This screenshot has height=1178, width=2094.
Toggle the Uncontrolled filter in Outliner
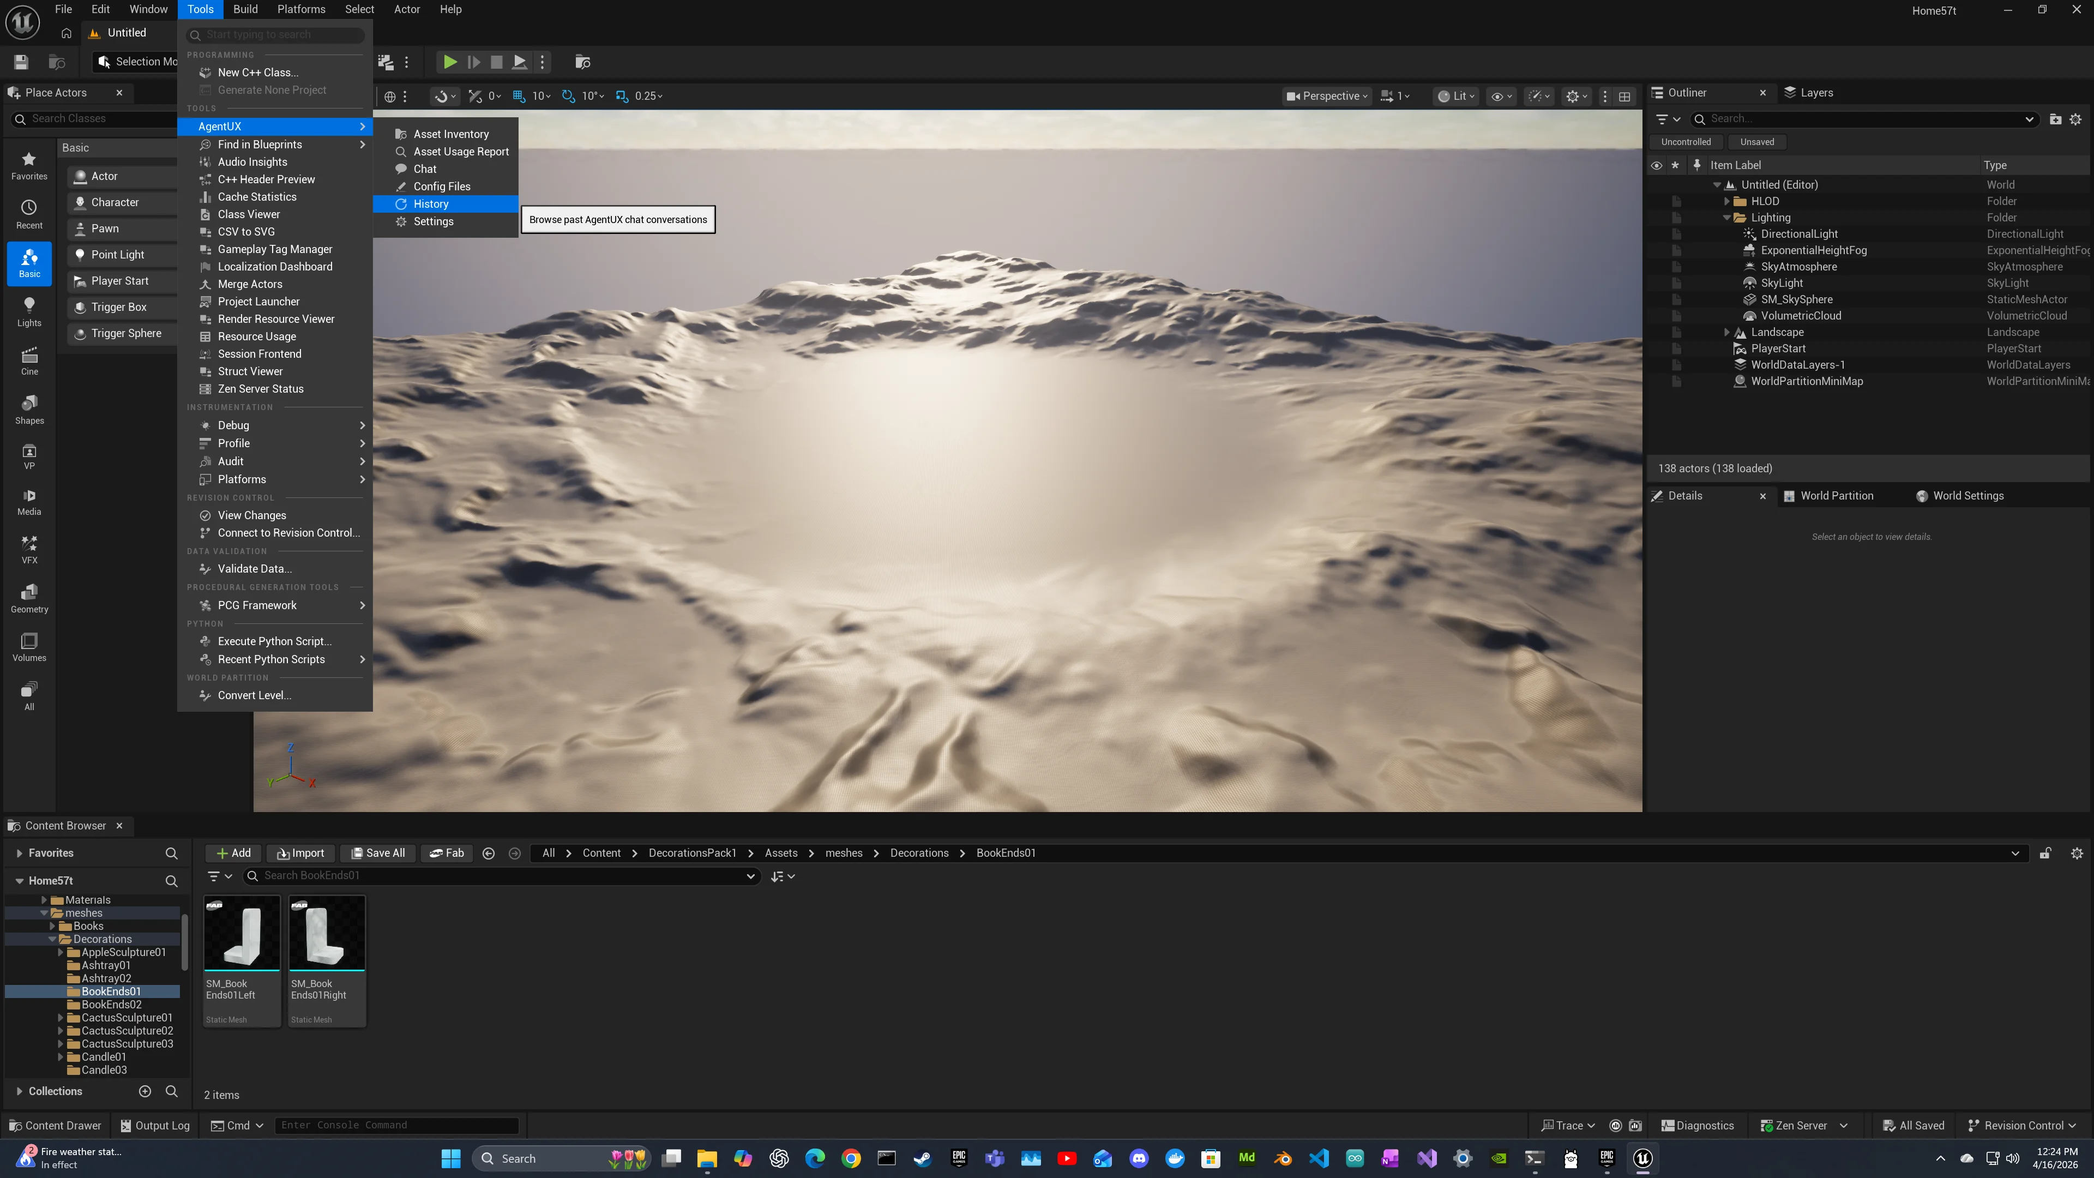(1686, 141)
